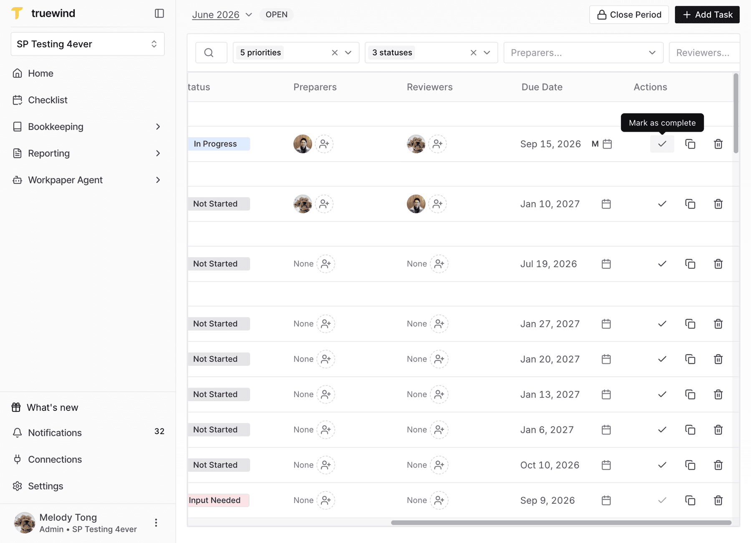The width and height of the screenshot is (751, 543).
Task: Collapse the sidebar with the panel icon
Action: (159, 13)
